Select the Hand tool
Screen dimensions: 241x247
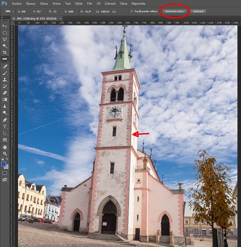pos(5,147)
